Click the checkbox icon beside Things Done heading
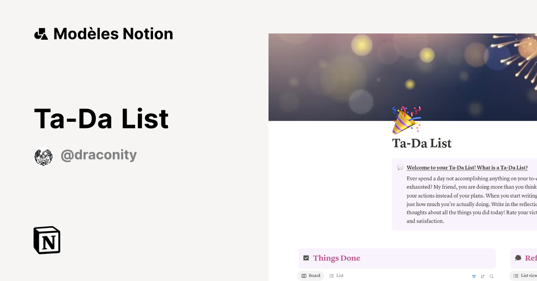Image resolution: width=537 pixels, height=281 pixels. click(306, 257)
